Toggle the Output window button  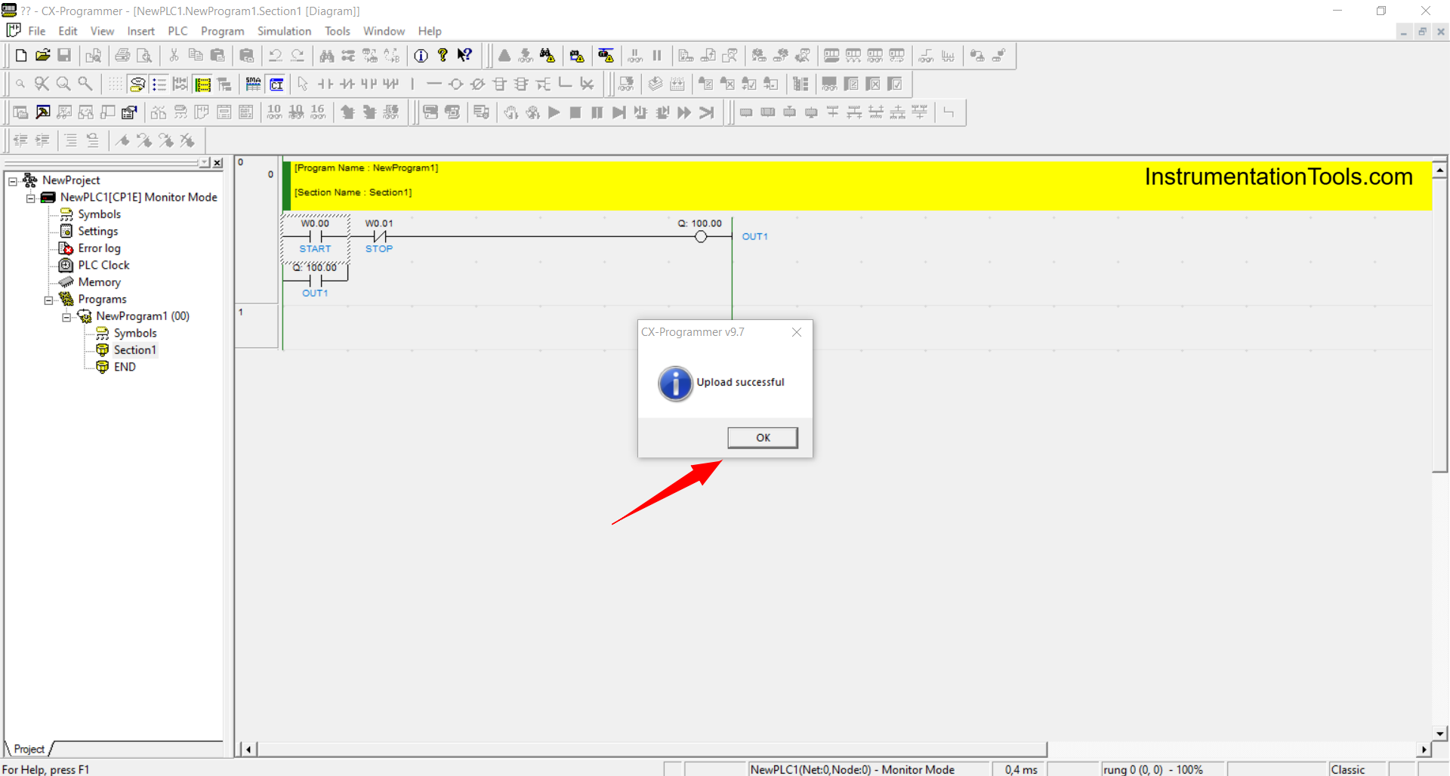click(42, 112)
